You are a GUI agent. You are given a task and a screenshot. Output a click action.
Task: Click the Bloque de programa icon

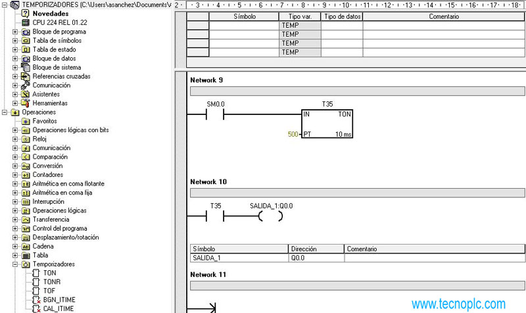coord(26,31)
